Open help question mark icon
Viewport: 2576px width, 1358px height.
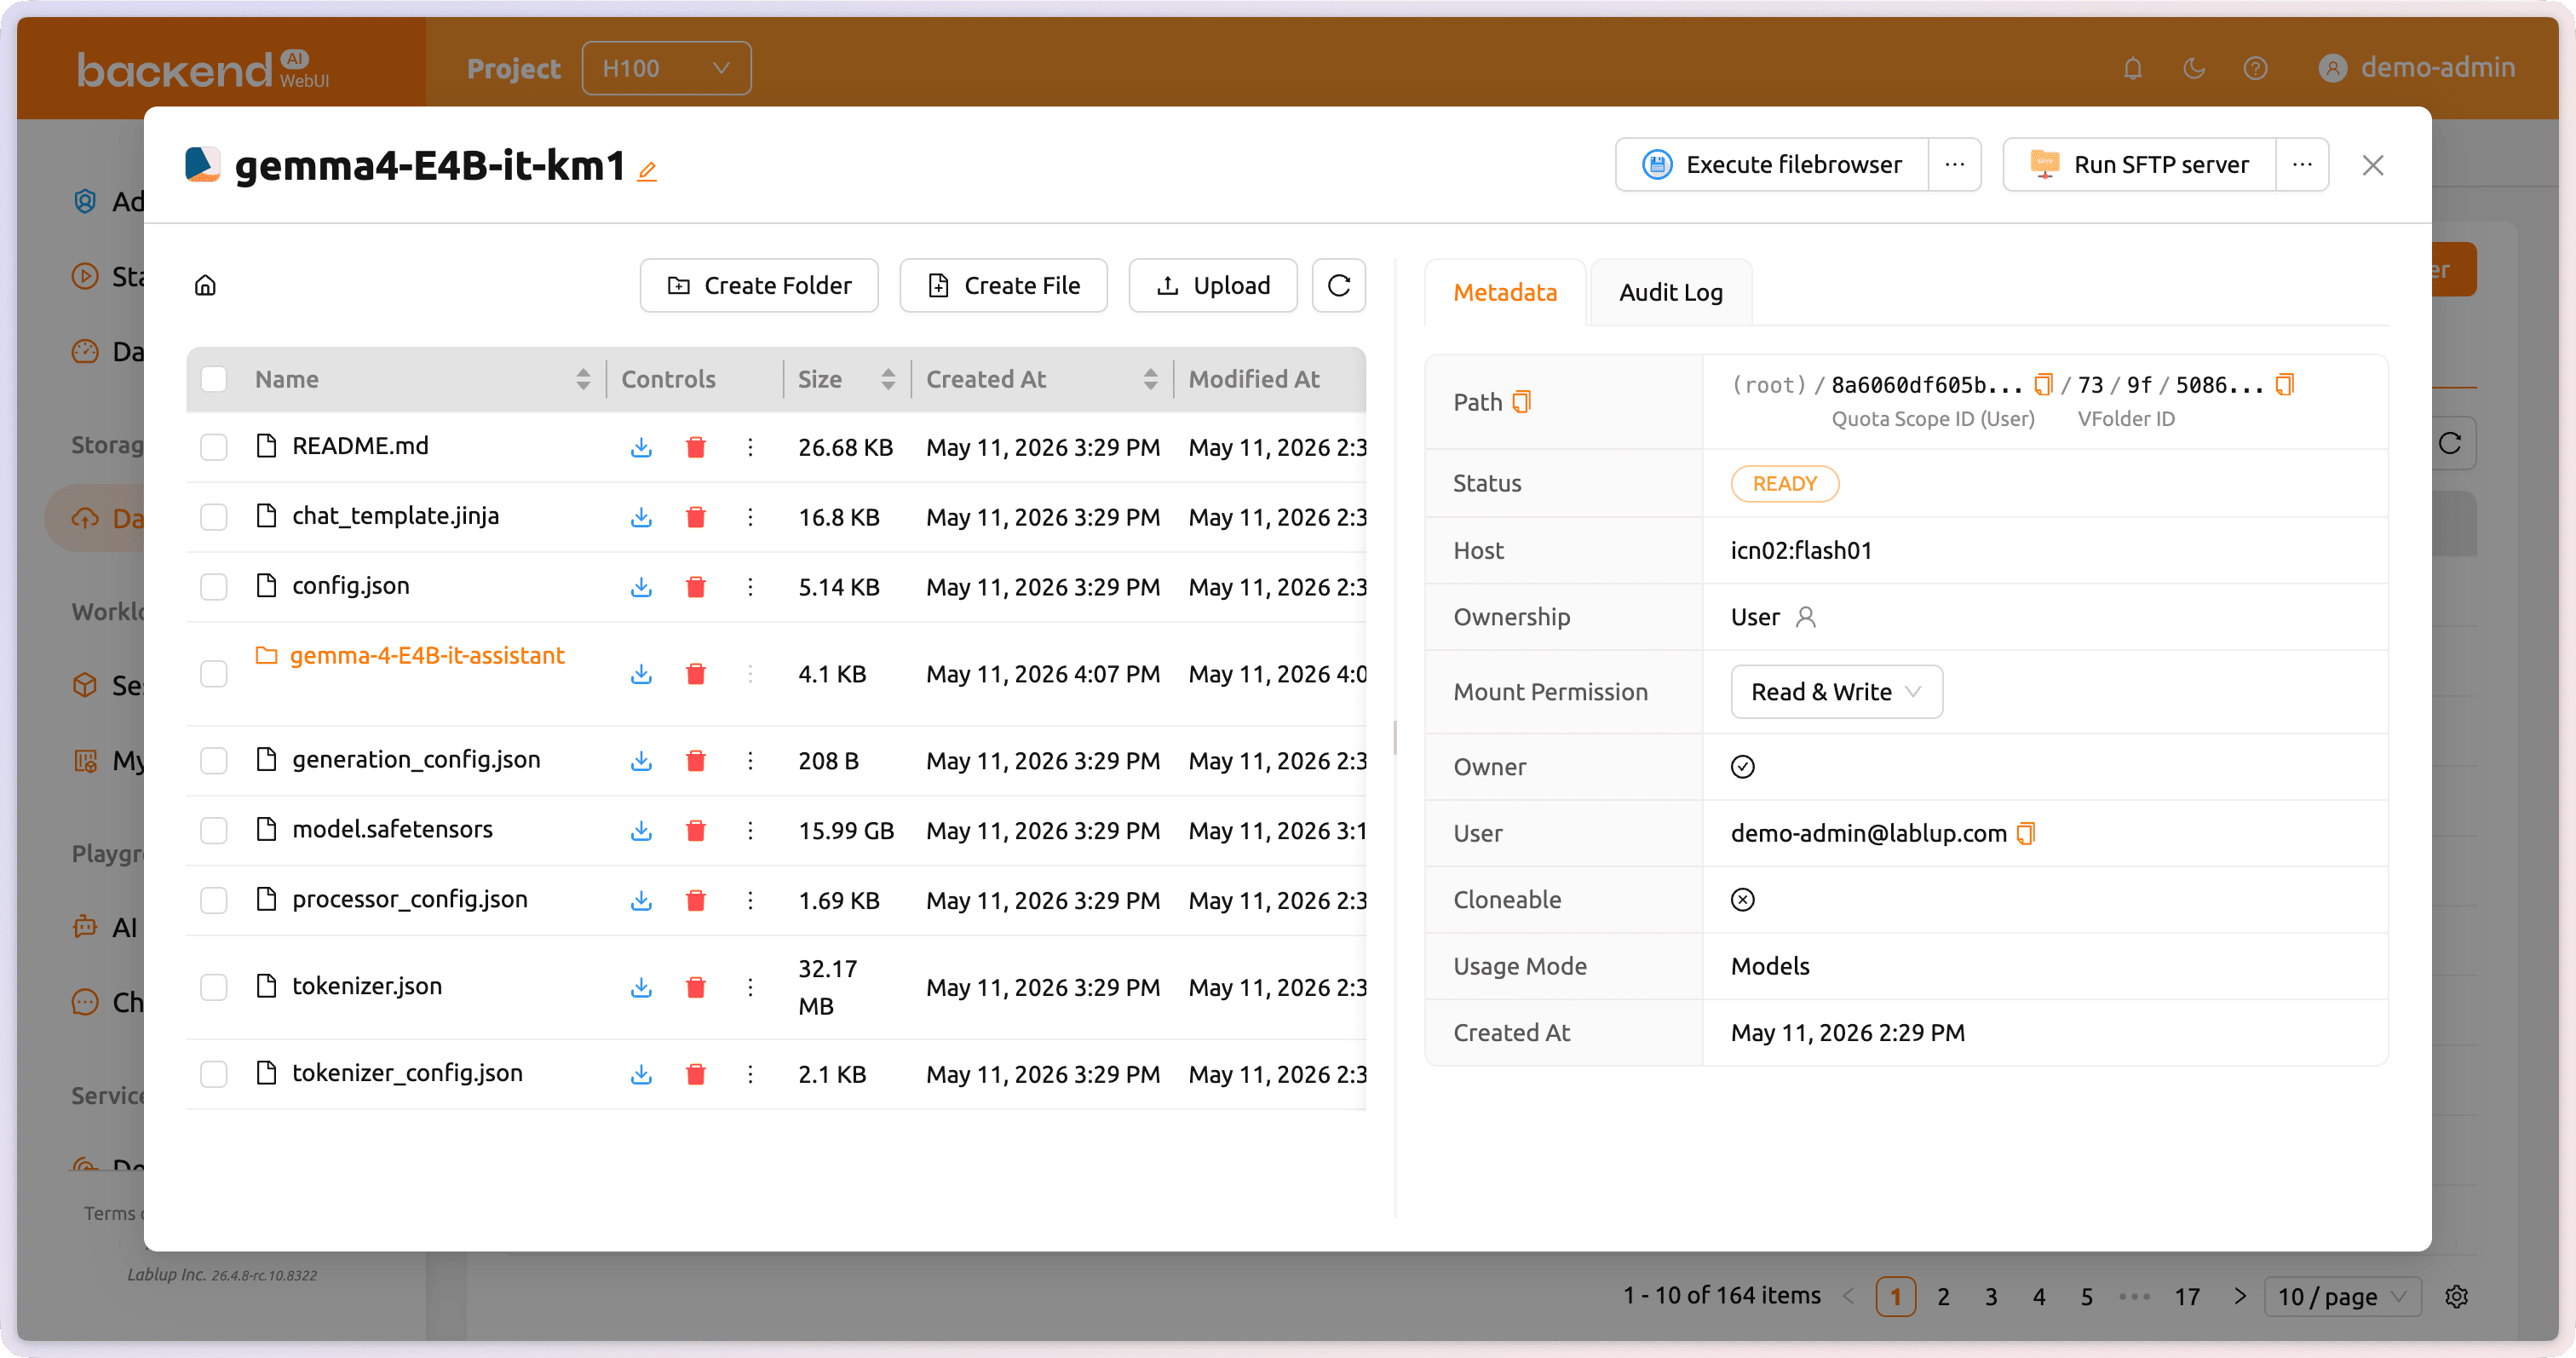2254,68
